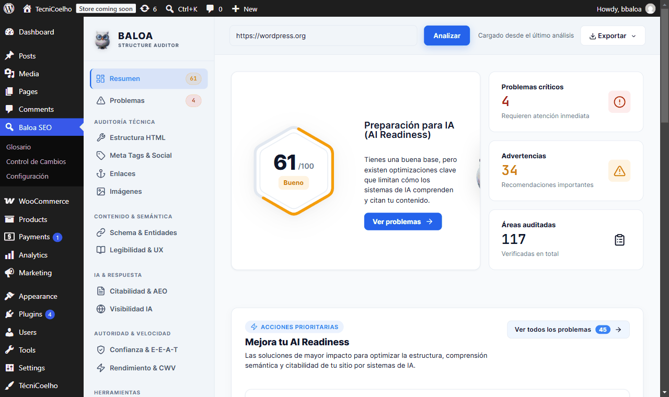This screenshot has width=669, height=397.
Task: Open the Appearance menu
Action: [42, 296]
